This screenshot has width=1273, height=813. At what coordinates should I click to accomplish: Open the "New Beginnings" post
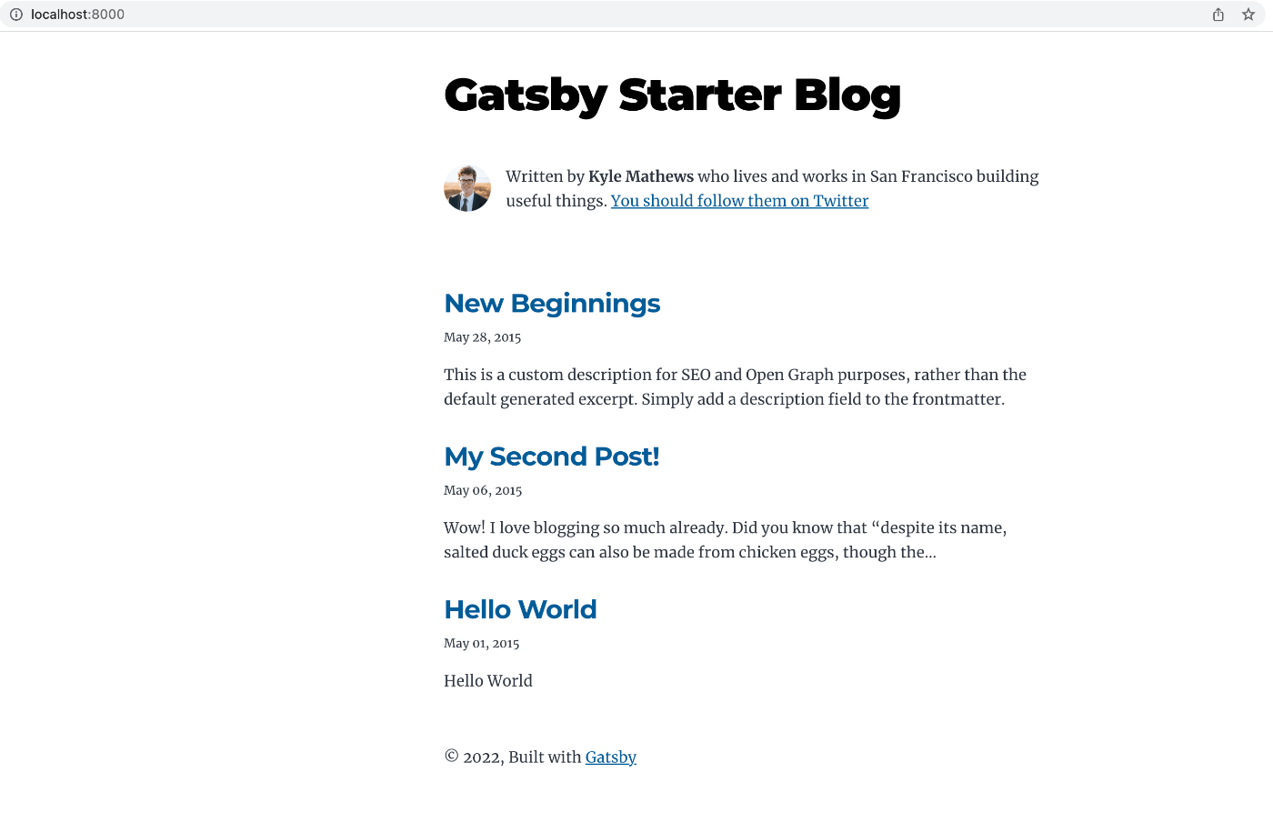(552, 303)
